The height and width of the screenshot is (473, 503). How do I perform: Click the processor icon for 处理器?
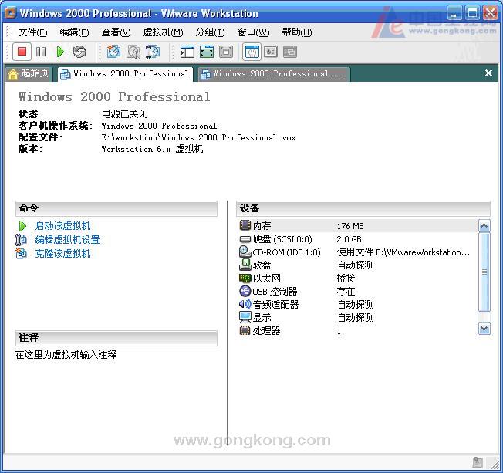[x=245, y=330]
